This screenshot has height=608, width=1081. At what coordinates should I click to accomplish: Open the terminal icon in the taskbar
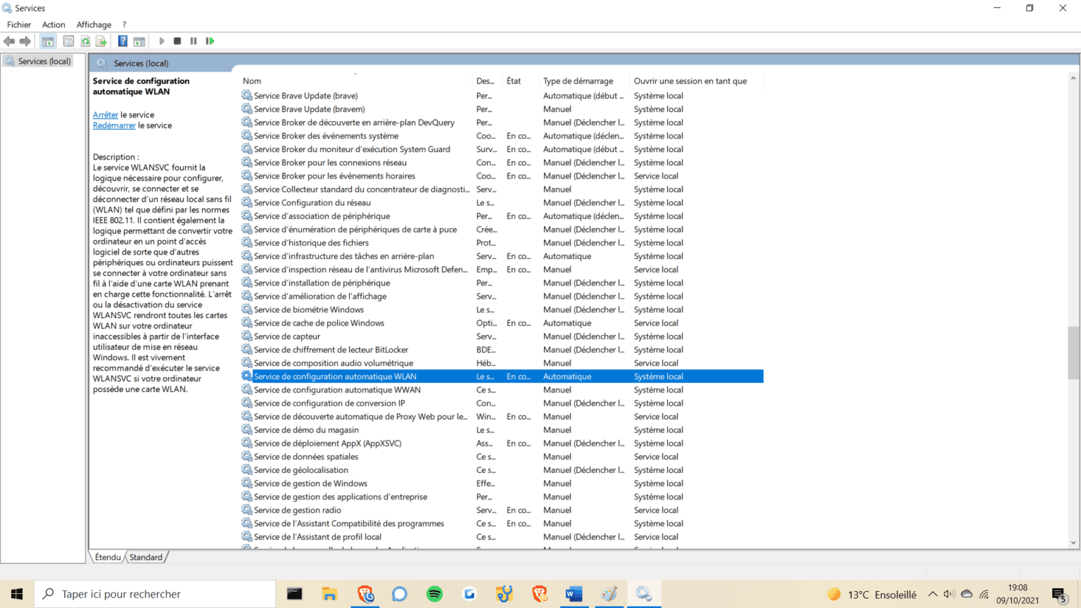pyautogui.click(x=295, y=594)
